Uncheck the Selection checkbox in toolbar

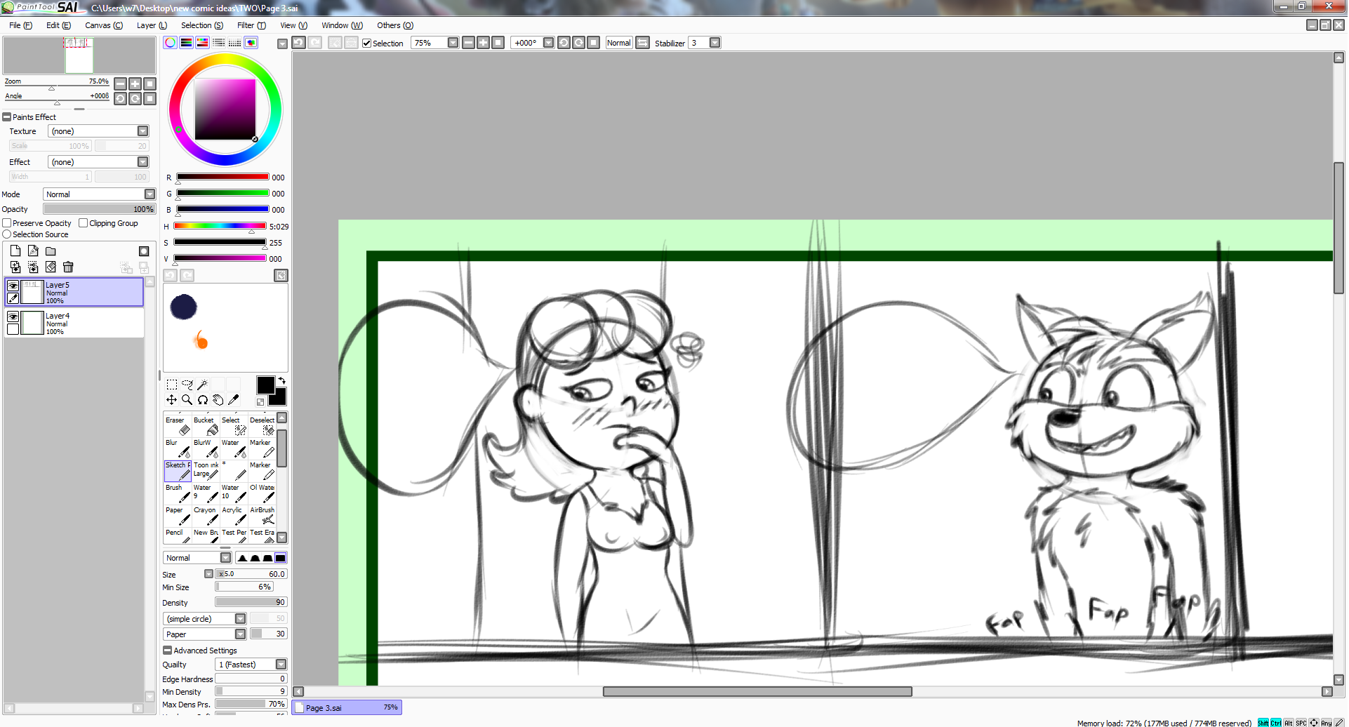pyautogui.click(x=366, y=44)
